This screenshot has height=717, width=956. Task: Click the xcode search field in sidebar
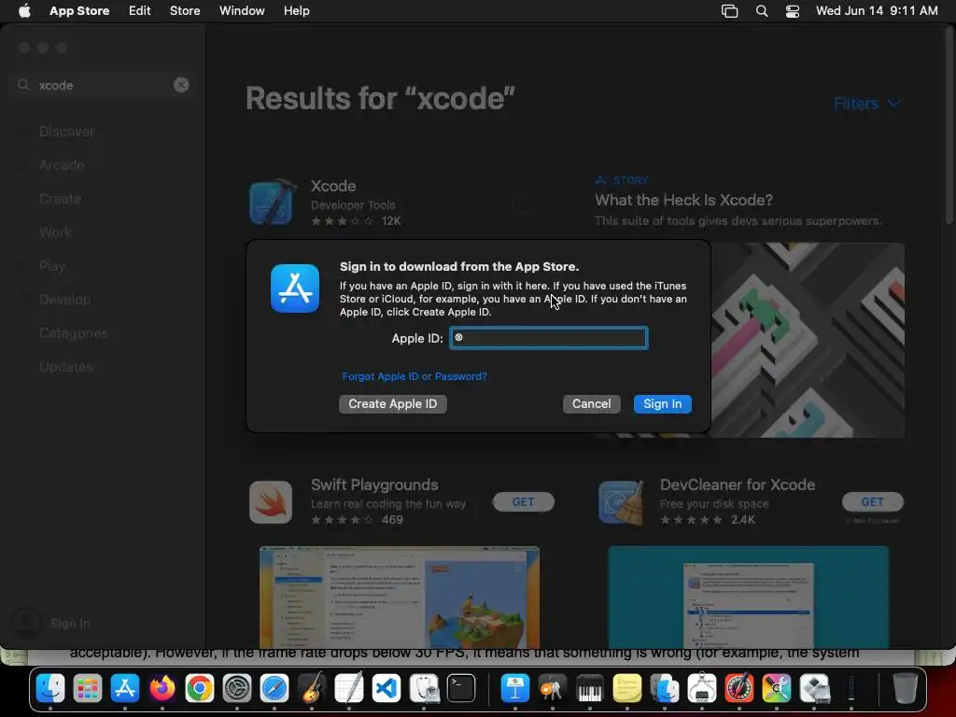(103, 85)
